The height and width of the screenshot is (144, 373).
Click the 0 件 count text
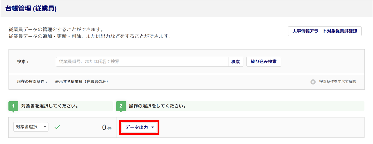point(107,127)
